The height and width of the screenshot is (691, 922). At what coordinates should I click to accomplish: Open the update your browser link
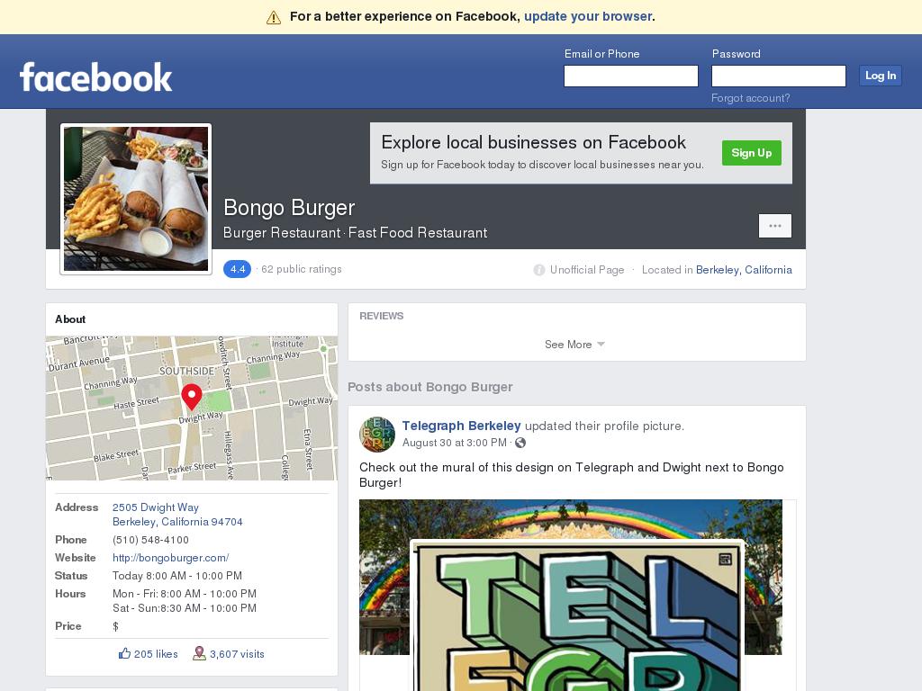(x=588, y=16)
